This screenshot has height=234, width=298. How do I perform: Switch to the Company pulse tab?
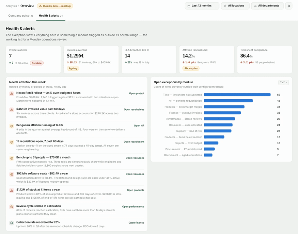coord(20,16)
